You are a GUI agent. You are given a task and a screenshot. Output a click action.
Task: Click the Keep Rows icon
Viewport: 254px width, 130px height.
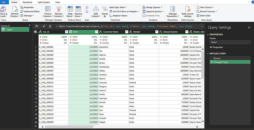pos(70,9)
